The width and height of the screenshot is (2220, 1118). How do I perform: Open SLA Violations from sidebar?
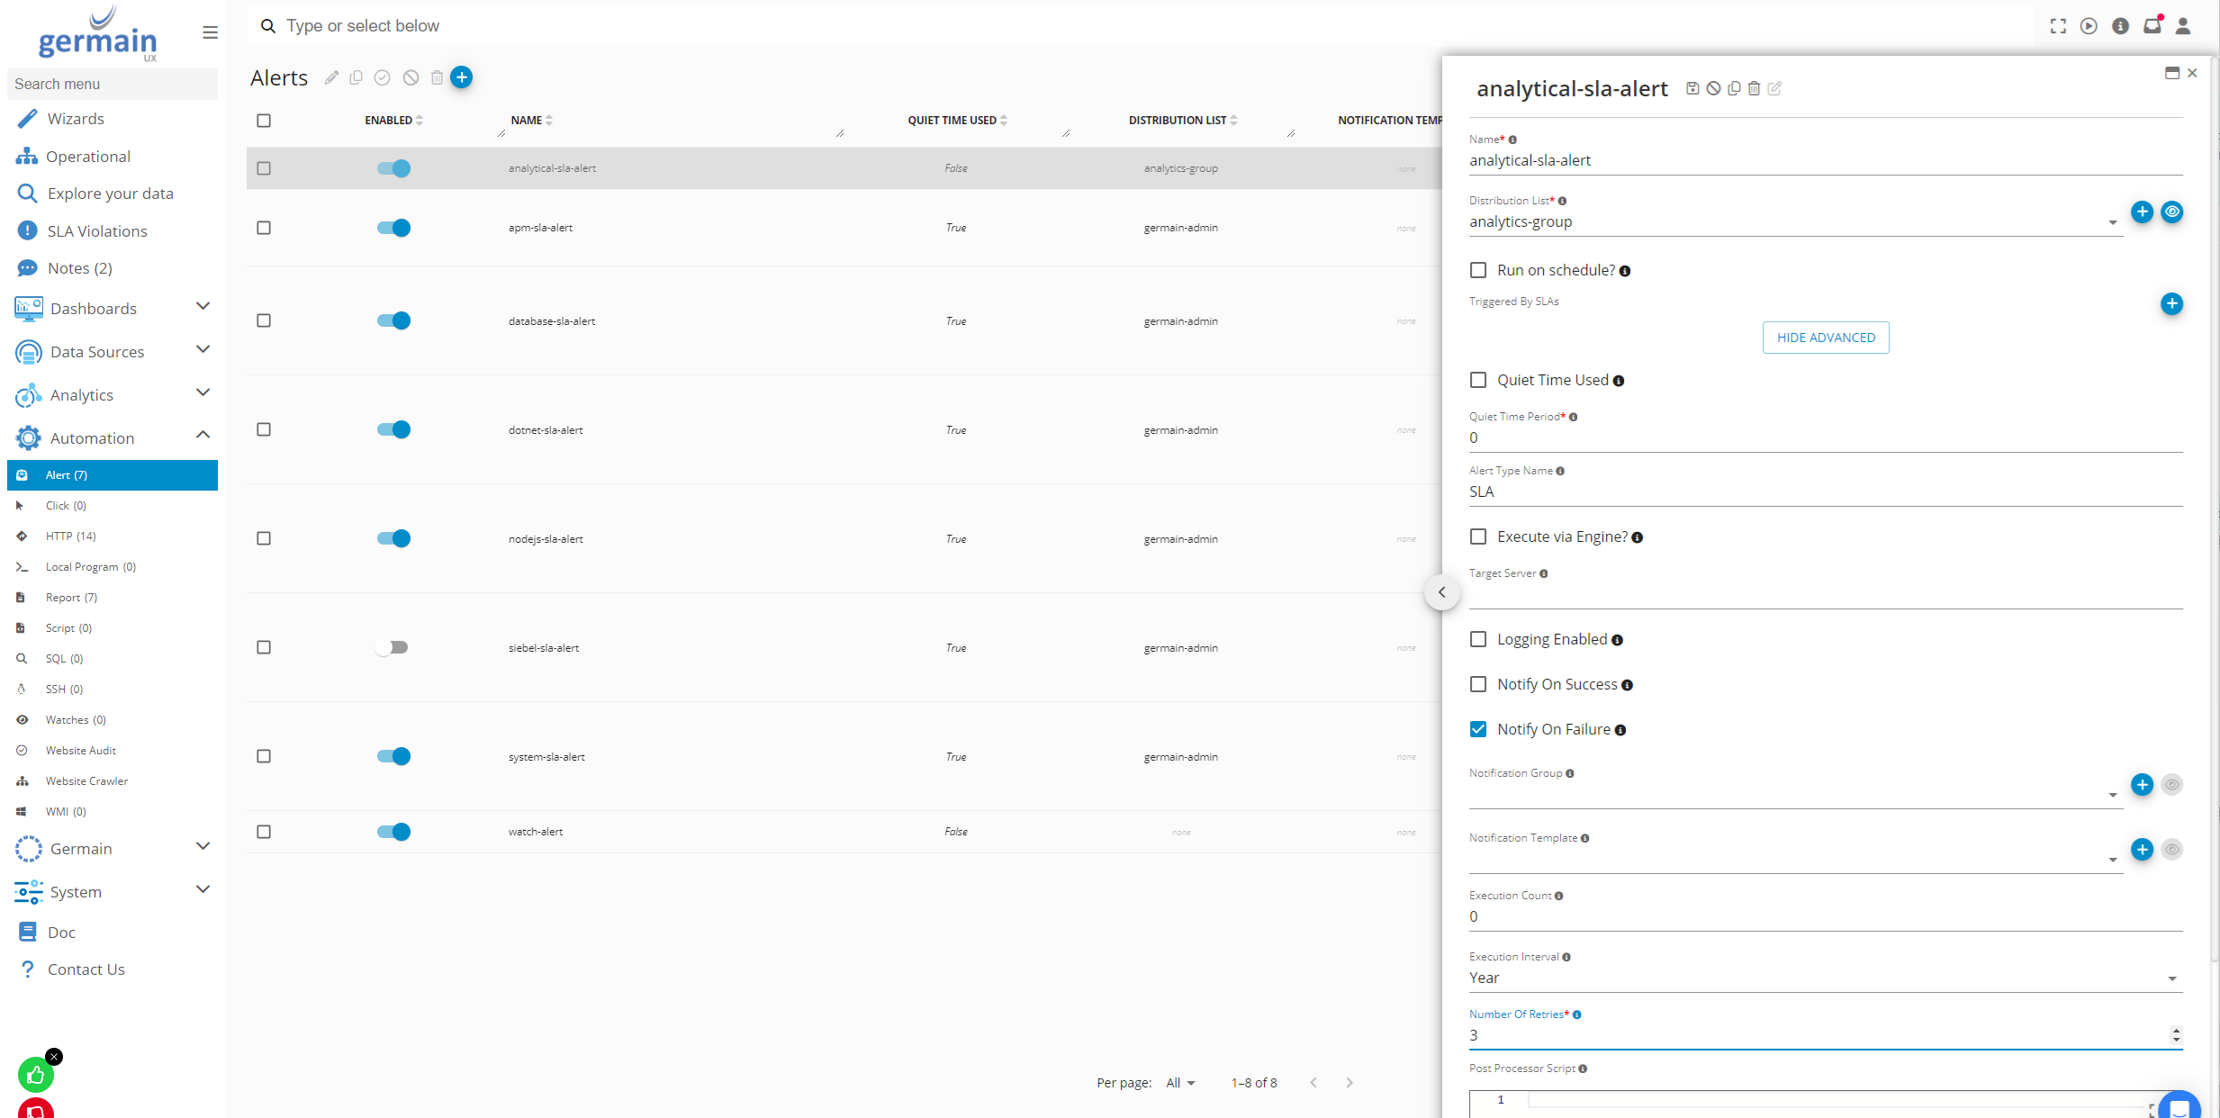coord(96,231)
